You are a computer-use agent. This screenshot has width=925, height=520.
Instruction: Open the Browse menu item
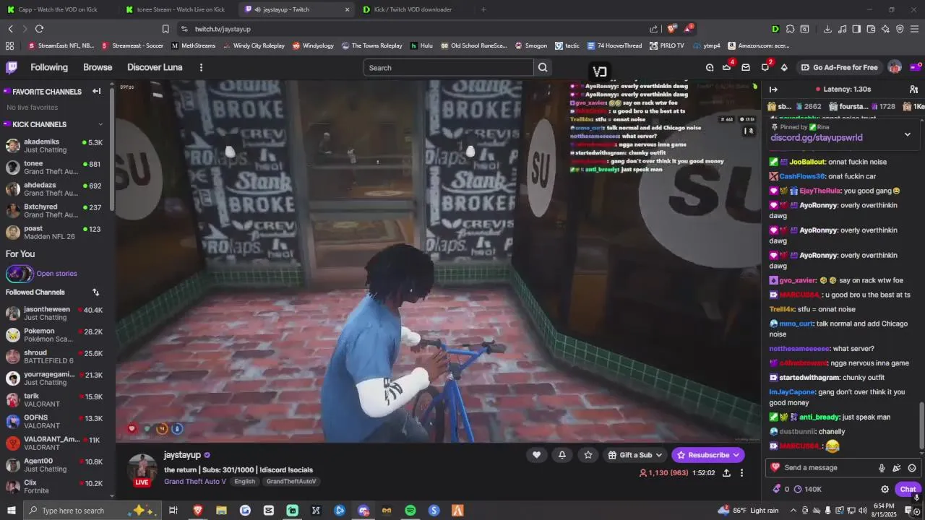(98, 67)
